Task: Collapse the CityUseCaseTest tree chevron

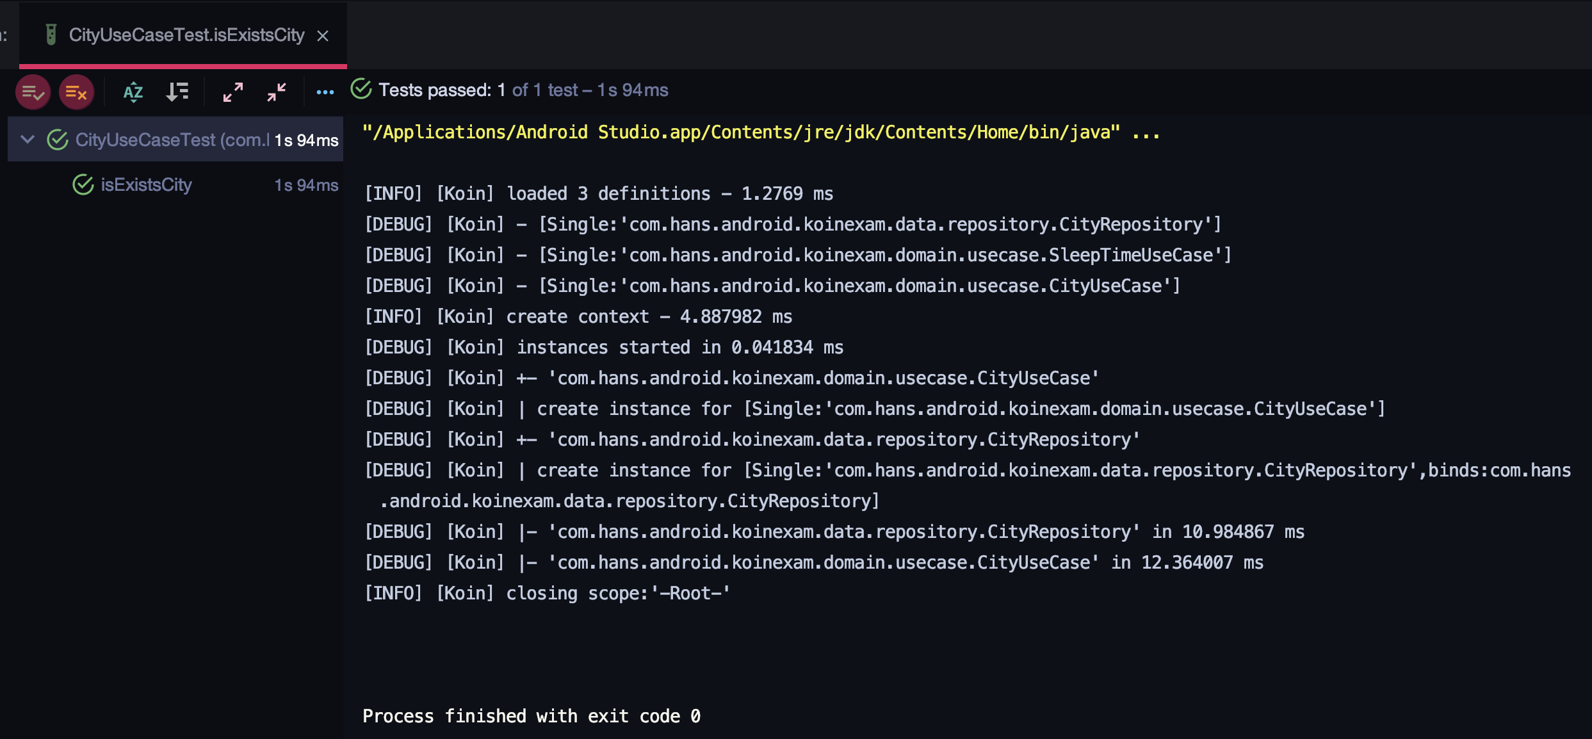Action: 28,139
